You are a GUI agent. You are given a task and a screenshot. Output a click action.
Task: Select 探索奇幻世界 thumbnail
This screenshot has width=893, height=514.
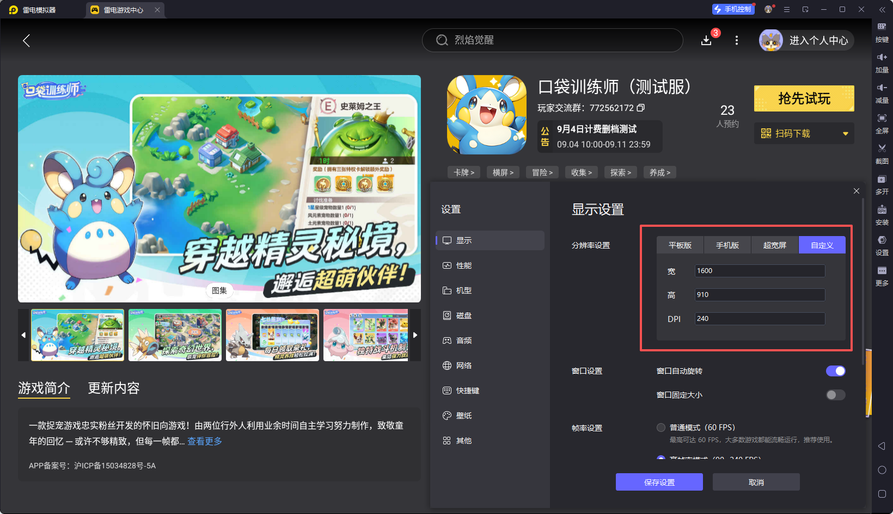coord(175,335)
